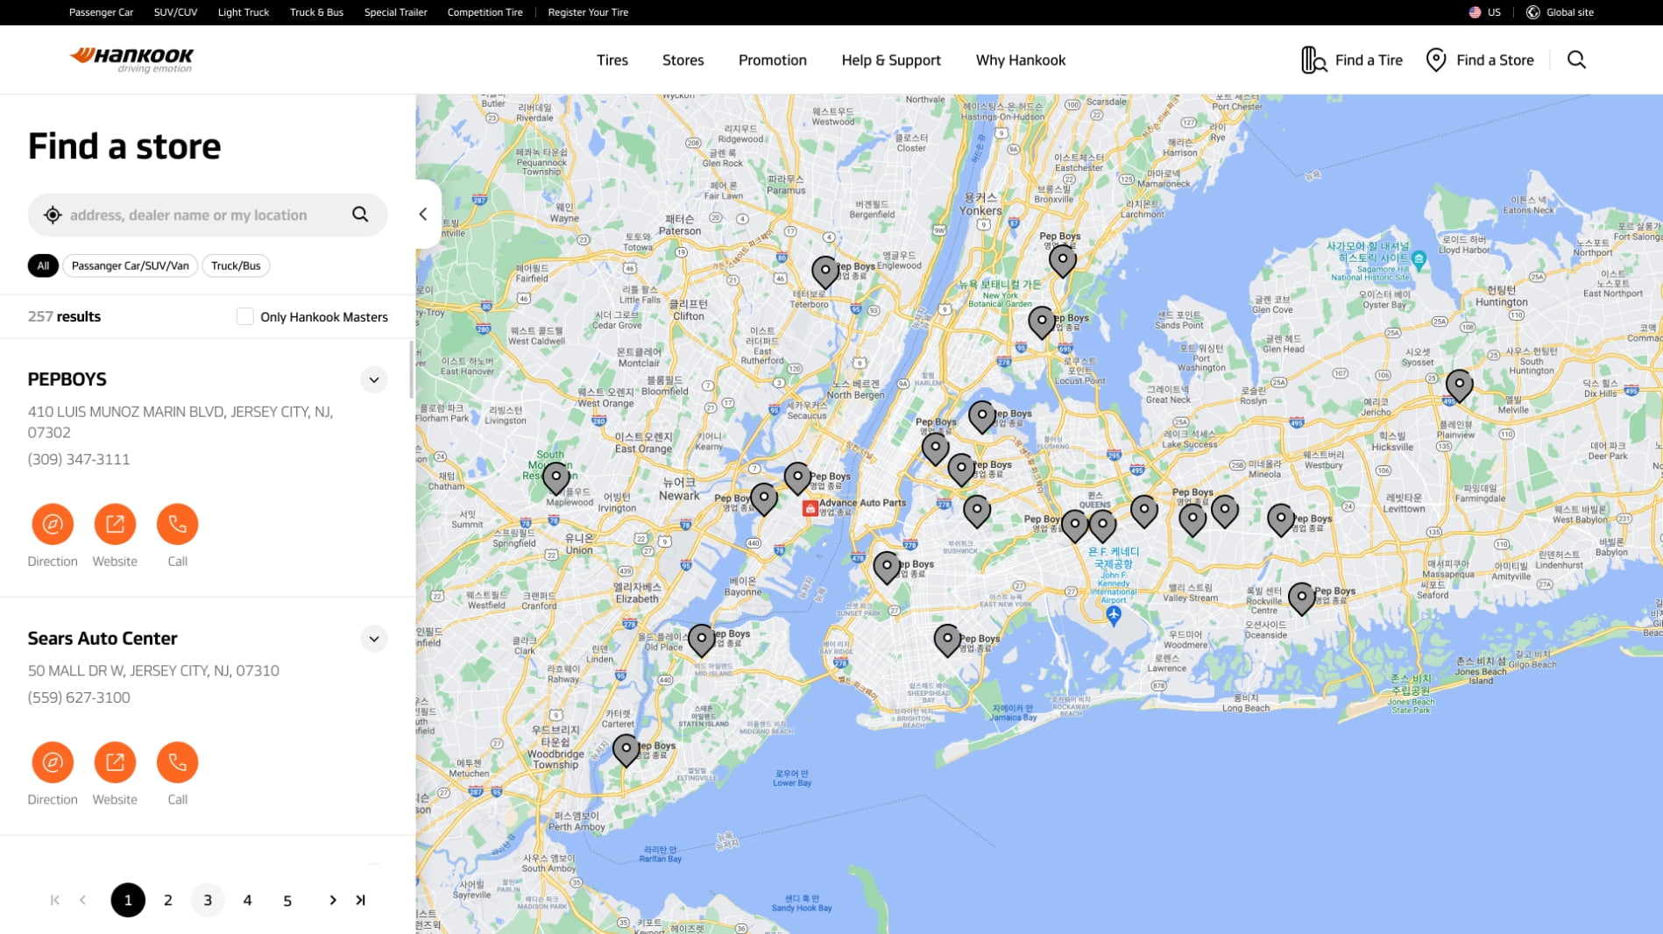The height and width of the screenshot is (934, 1663).
Task: Get directions to PEPBOYS store
Action: [x=53, y=524]
